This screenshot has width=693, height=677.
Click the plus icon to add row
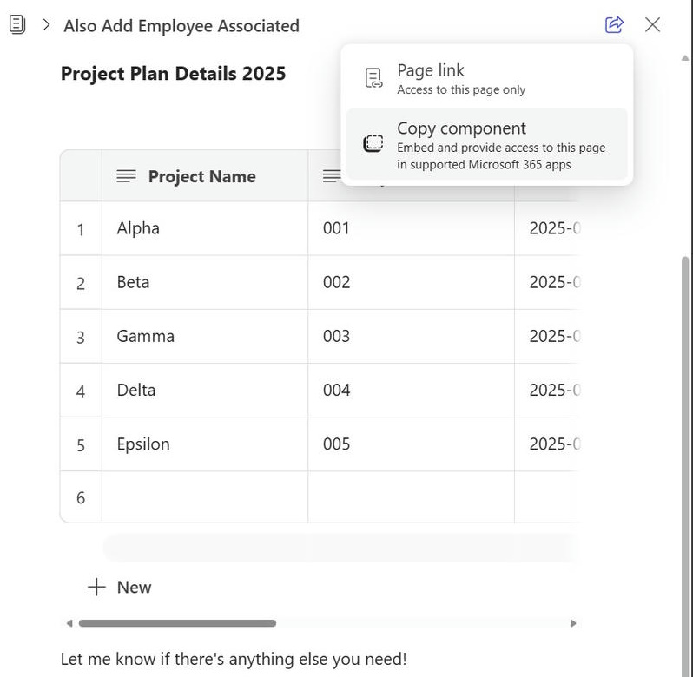(96, 588)
